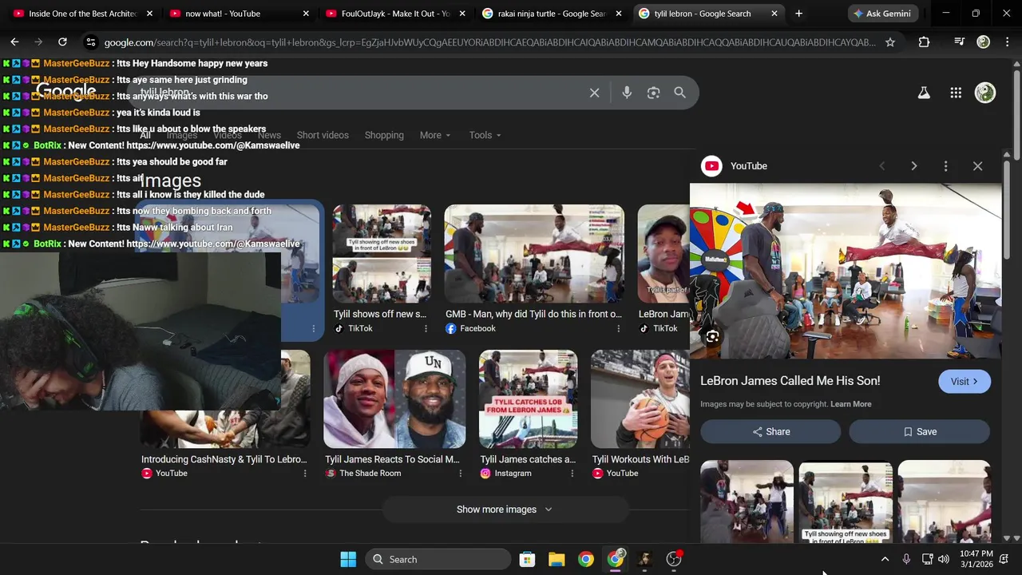Switch to the 'FoulOutJayk - Make It Out' tab

(395, 14)
